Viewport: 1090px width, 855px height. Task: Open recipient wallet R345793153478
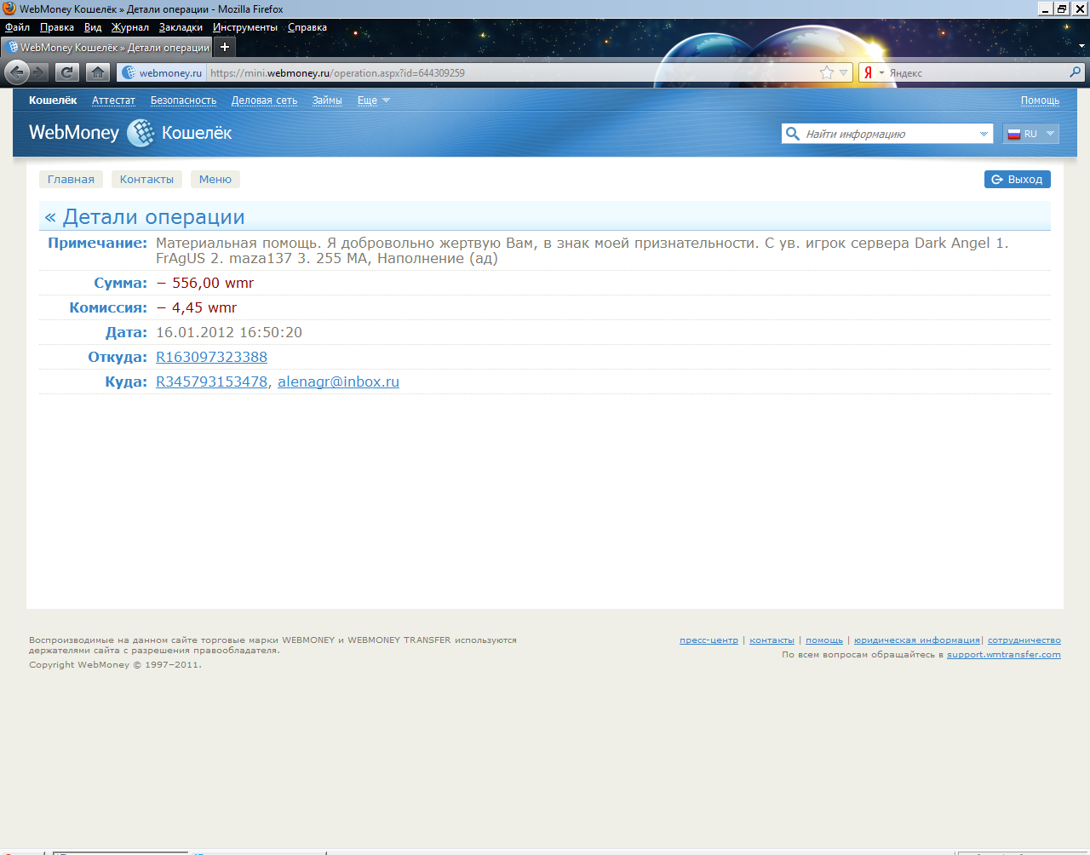(211, 382)
